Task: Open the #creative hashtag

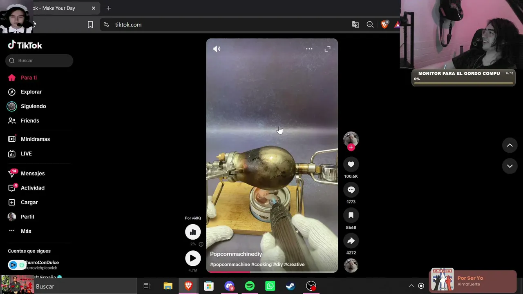Action: pyautogui.click(x=294, y=264)
